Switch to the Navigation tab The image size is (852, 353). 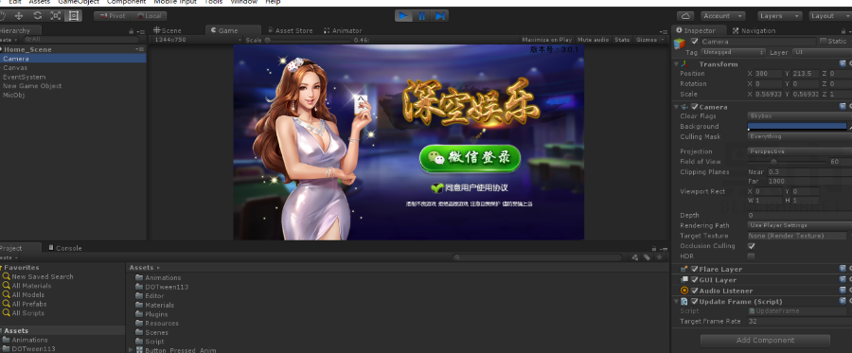[754, 30]
